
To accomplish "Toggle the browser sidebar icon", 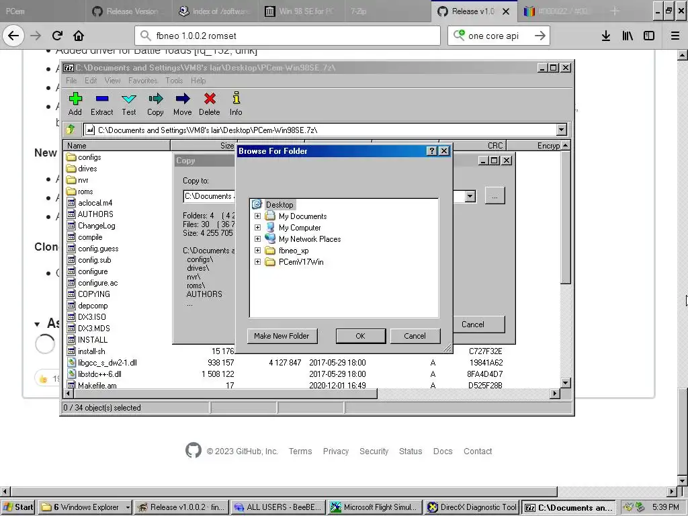I will pyautogui.click(x=649, y=36).
